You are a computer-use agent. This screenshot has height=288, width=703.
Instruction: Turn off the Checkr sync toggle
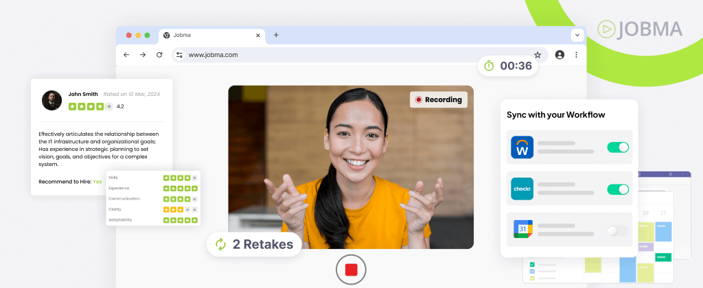618,189
